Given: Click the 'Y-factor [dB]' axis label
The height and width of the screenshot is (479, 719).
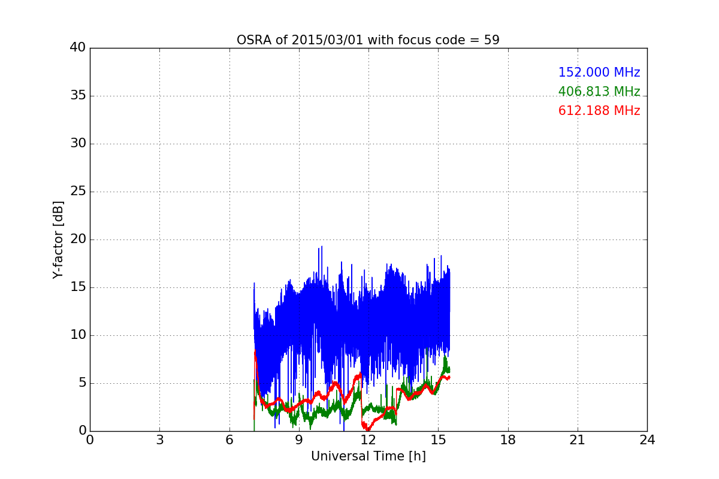Looking at the screenshot, I should (58, 239).
